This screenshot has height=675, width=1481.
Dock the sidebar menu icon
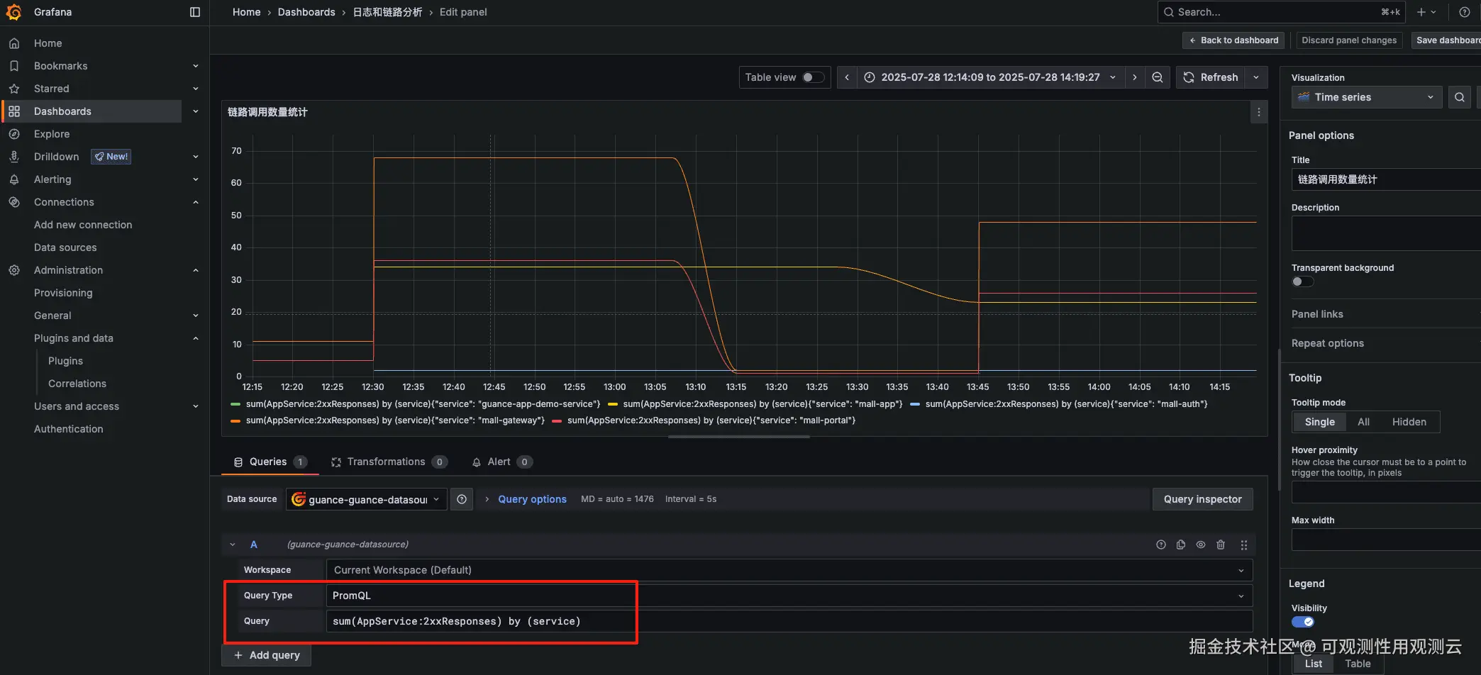(x=195, y=12)
